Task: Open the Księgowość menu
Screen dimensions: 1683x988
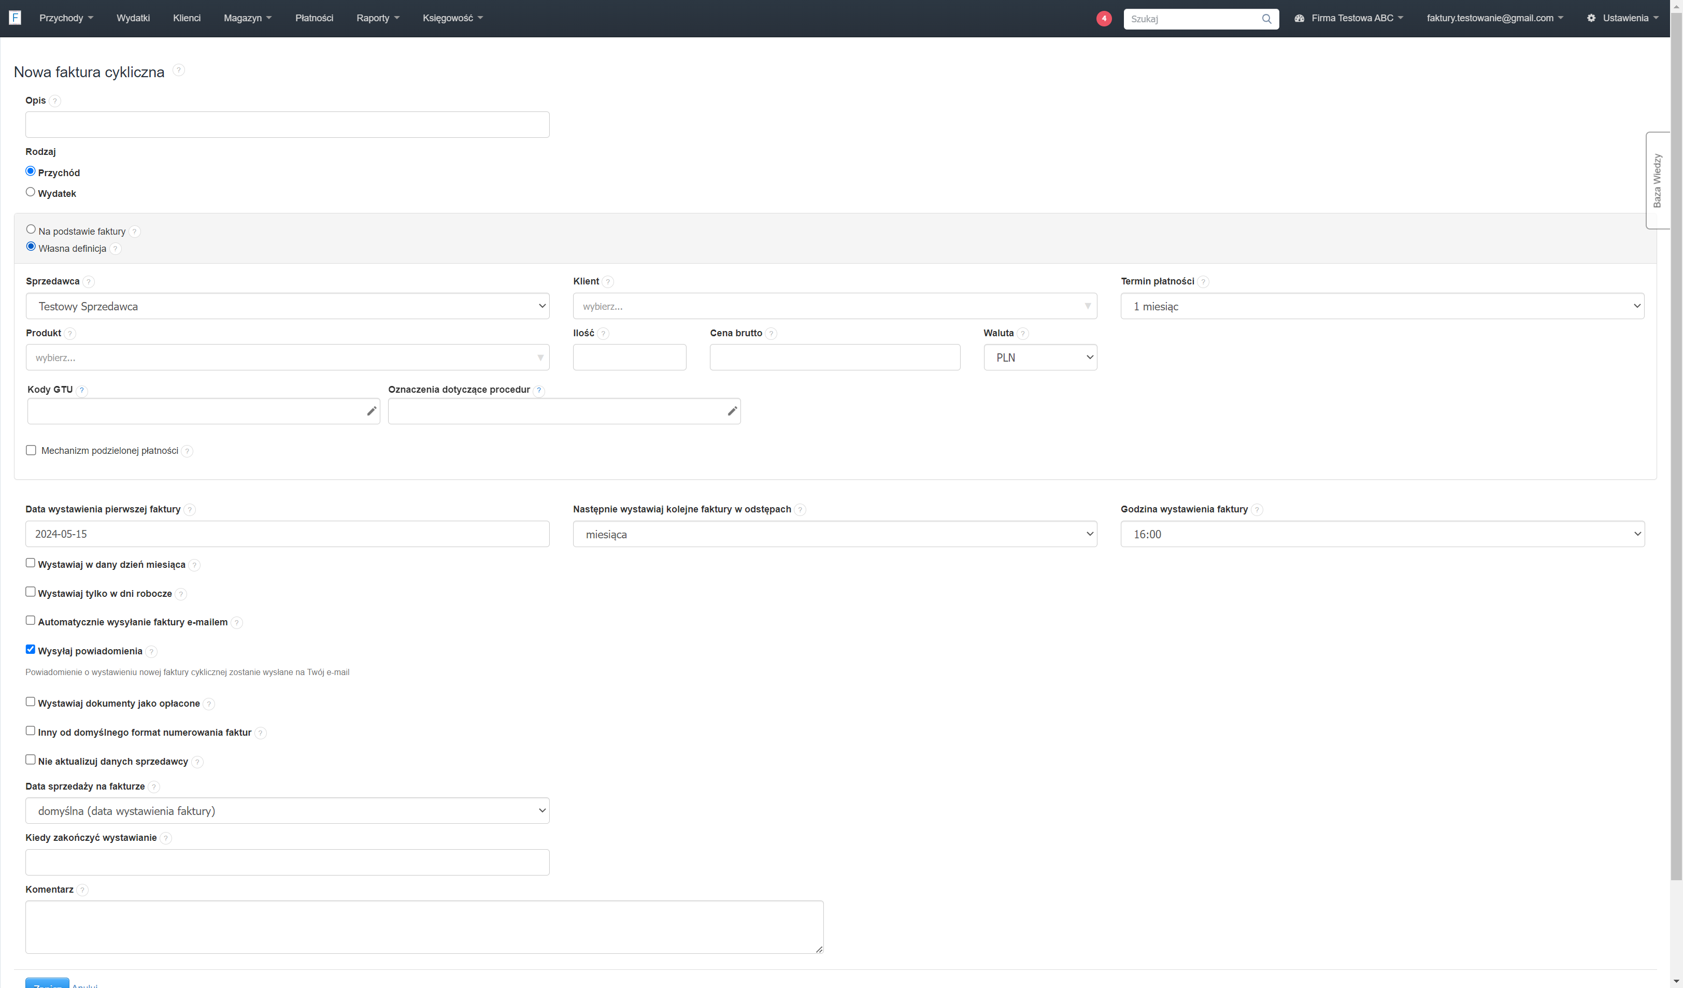Action: click(x=452, y=18)
